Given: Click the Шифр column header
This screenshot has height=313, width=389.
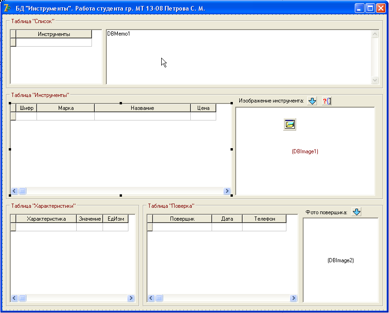Looking at the screenshot, I should coord(26,108).
